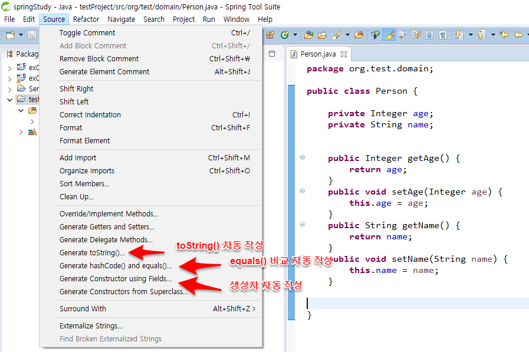This screenshot has height=352, width=529.
Task: Toggle Show Whitespace Characters pilcrow button
Action: [x=443, y=35]
